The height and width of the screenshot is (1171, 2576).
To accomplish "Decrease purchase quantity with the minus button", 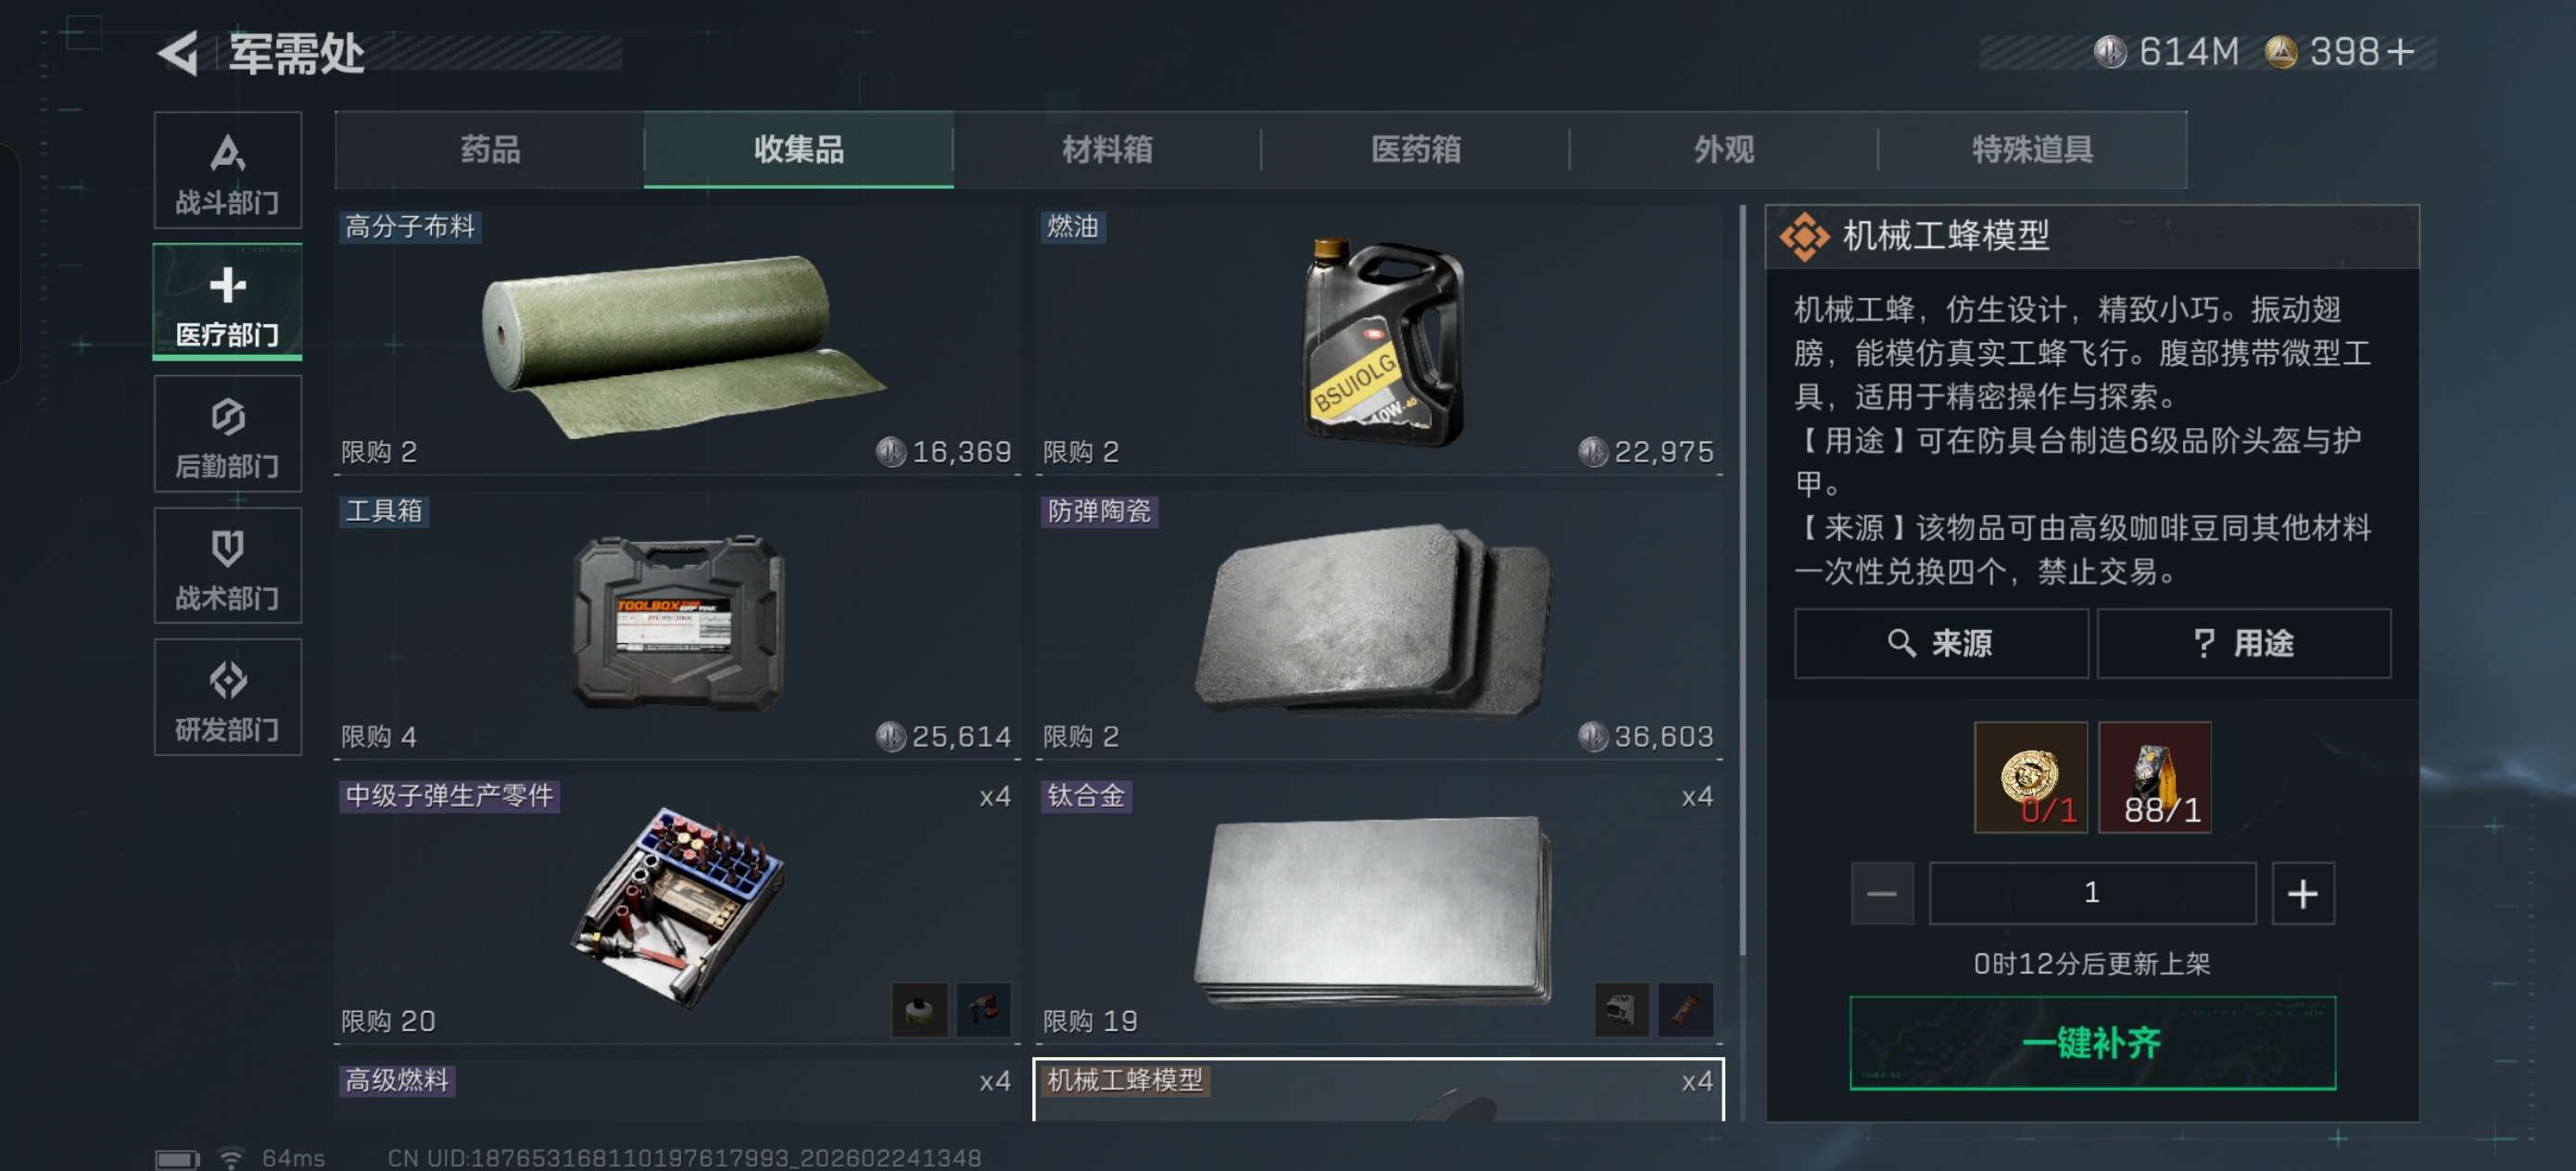I will (1882, 894).
